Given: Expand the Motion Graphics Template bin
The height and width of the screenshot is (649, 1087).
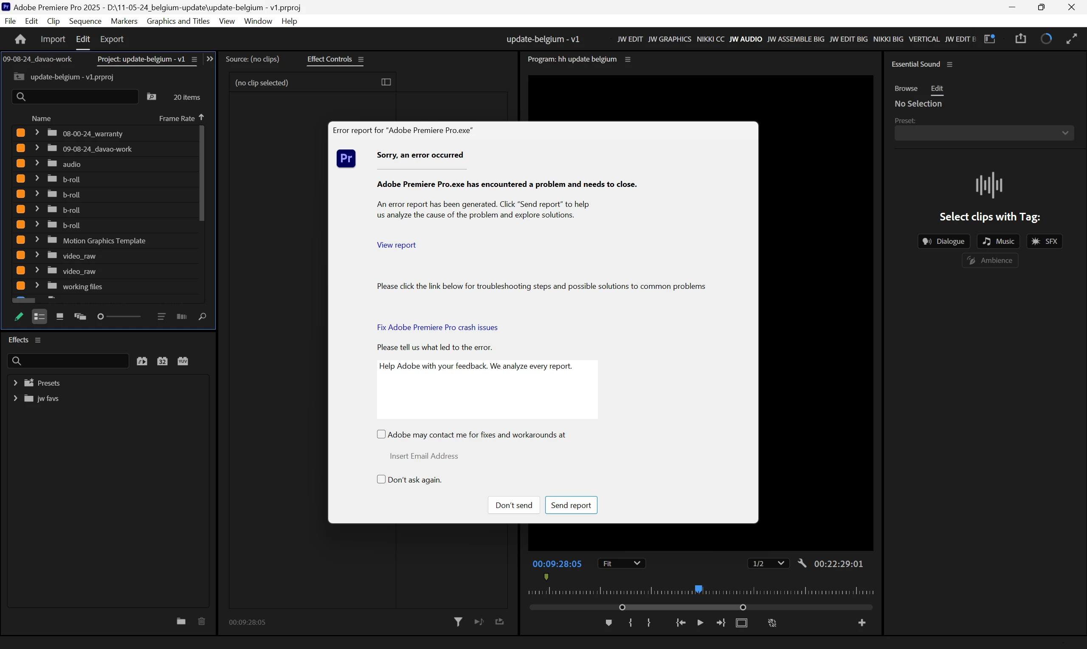Looking at the screenshot, I should coord(37,240).
